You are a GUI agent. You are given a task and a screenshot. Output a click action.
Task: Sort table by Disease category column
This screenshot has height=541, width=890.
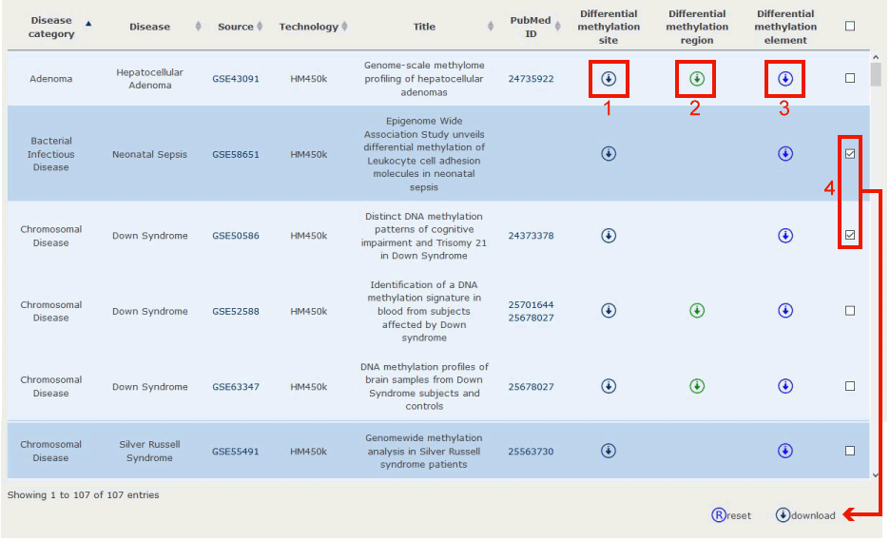pos(51,27)
